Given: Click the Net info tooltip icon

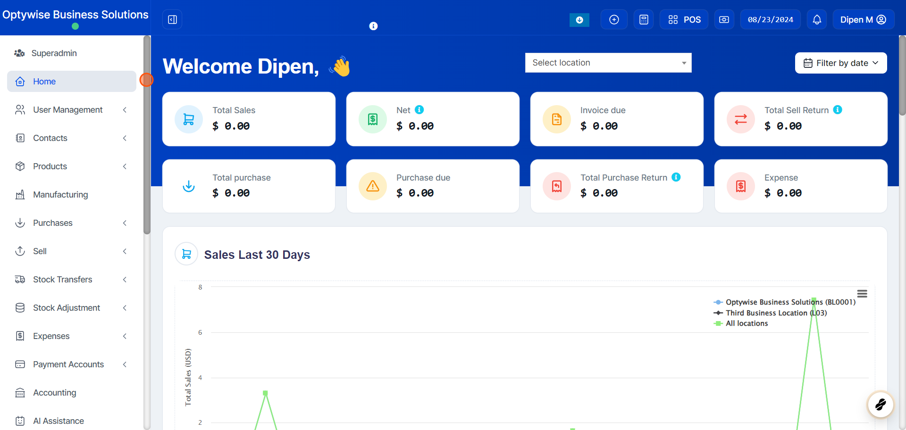Looking at the screenshot, I should point(419,109).
